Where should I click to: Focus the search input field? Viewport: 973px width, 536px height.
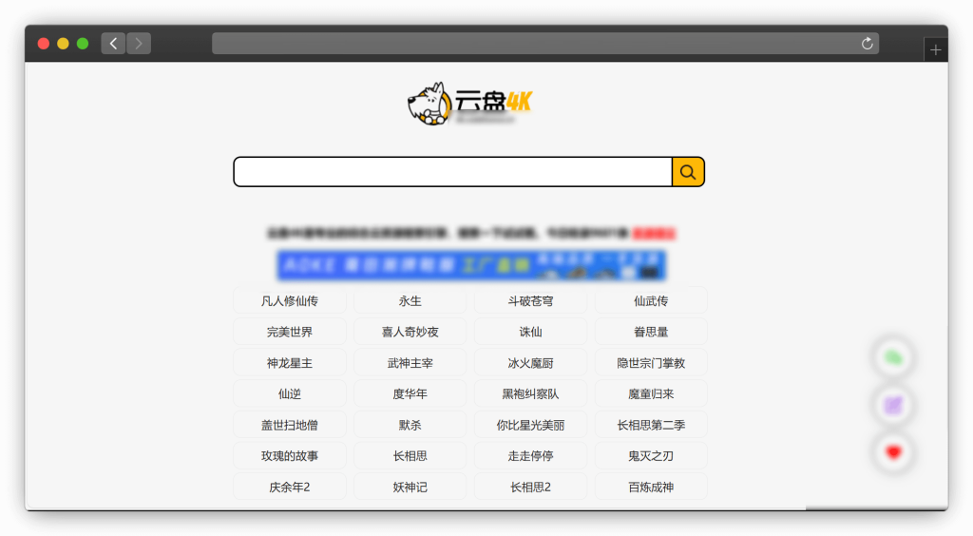click(453, 172)
